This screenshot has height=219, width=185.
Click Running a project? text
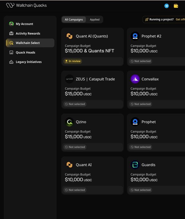161,19
